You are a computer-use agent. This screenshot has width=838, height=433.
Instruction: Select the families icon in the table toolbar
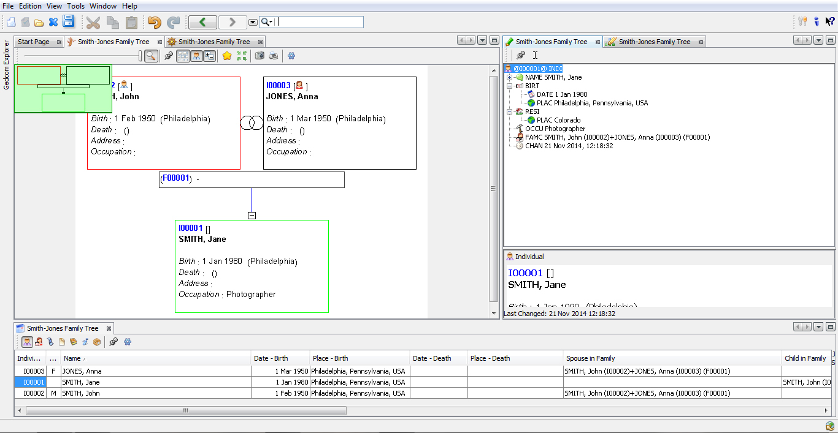39,342
